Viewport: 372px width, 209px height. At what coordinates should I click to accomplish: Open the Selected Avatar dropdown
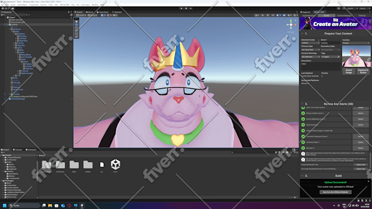310,43
